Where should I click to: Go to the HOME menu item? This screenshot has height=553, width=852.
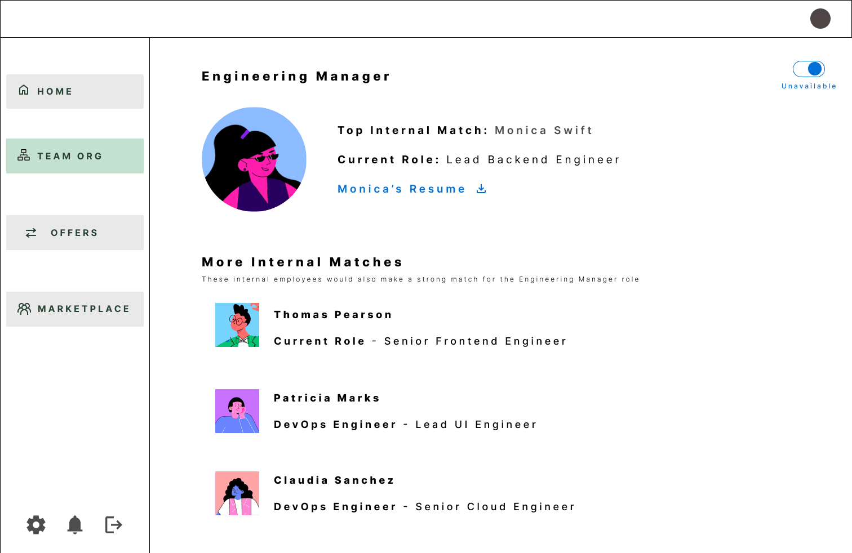click(75, 91)
